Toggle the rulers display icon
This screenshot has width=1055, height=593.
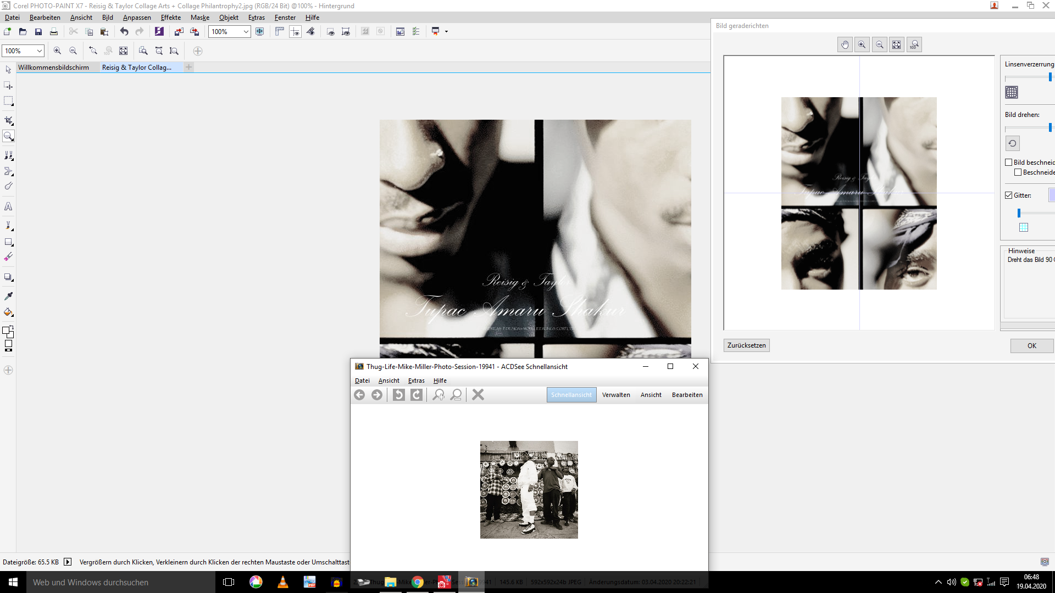[280, 32]
